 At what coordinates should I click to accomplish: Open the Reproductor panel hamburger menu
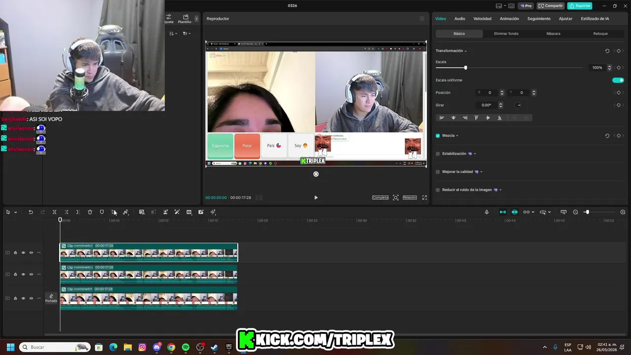pos(421,19)
